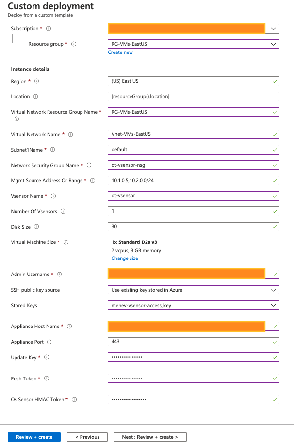Click the Virtual Network Resource Group Name field

point(194,112)
